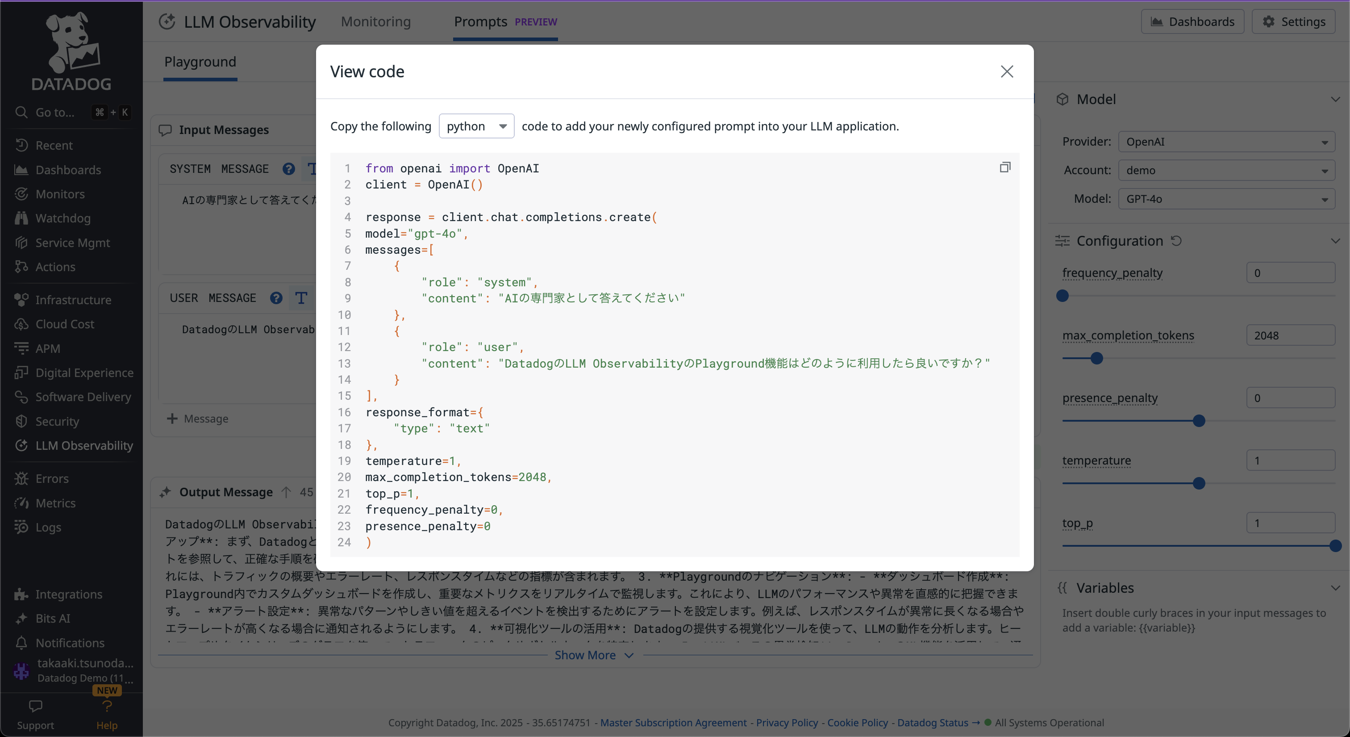Open Watchdog from the sidebar
The height and width of the screenshot is (737, 1350).
coord(62,218)
